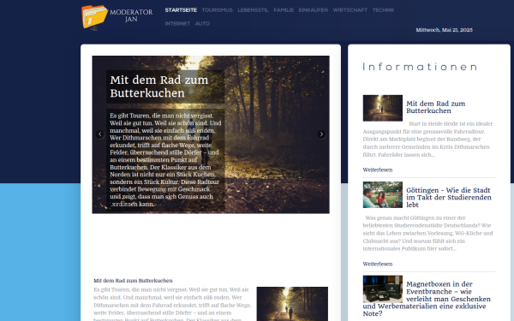The height and width of the screenshot is (321, 514).
Task: Click the date Mittwoch, Mai 21, 2025
Action: (x=444, y=30)
